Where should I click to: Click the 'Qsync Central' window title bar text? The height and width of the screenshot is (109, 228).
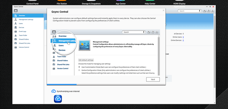tap(19, 7)
